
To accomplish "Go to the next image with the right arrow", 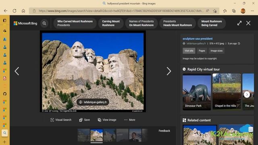I will [x=169, y=71].
